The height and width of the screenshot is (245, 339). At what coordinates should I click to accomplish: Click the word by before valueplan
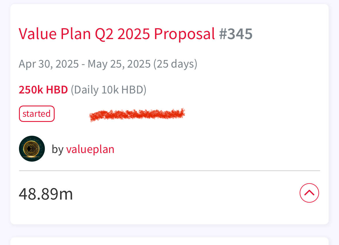coord(58,149)
